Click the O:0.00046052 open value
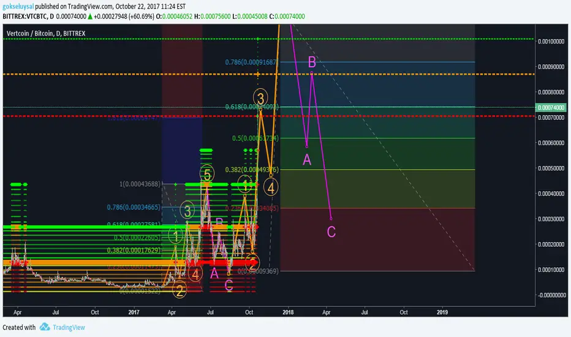Screen dimensions: 571x337 (x=174, y=17)
